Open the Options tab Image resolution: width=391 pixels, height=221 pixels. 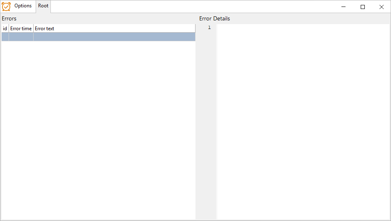23,6
